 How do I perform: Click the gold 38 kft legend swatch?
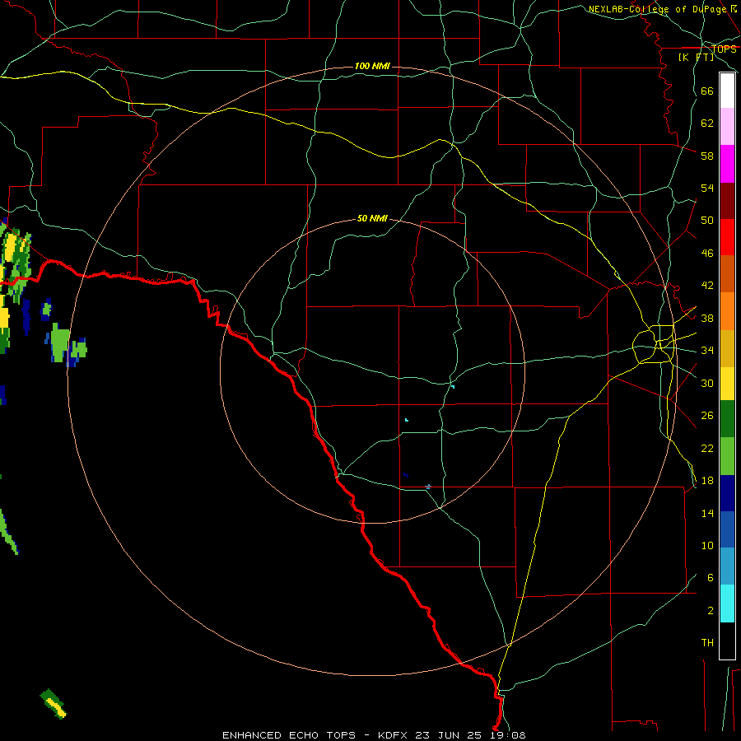(x=727, y=348)
